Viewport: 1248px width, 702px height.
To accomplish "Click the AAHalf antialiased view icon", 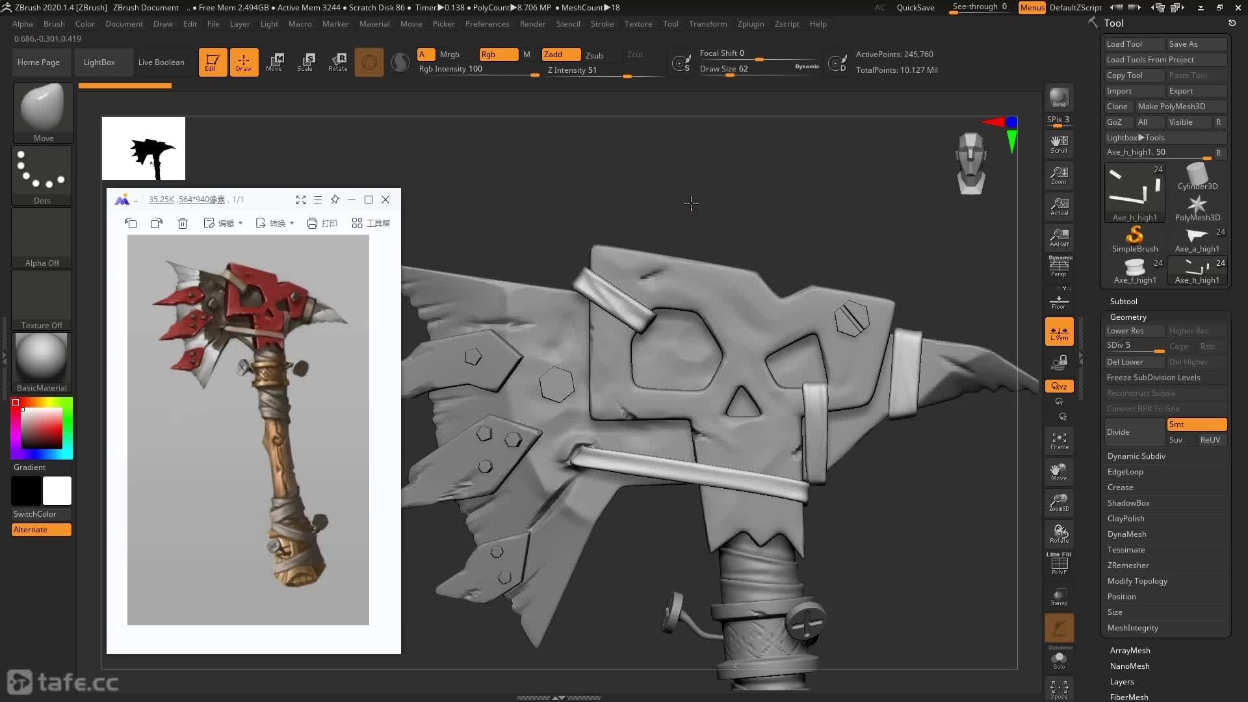I will click(x=1059, y=238).
